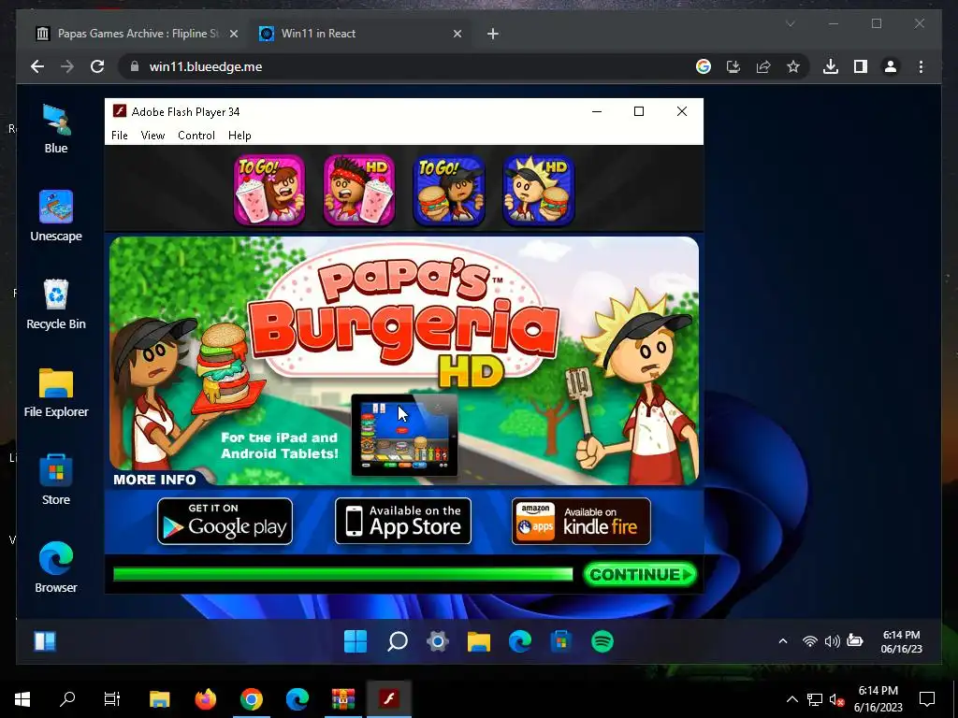Viewport: 958px width, 718px height.
Task: Open the Win11 taskbar search icon
Action: [x=397, y=641]
